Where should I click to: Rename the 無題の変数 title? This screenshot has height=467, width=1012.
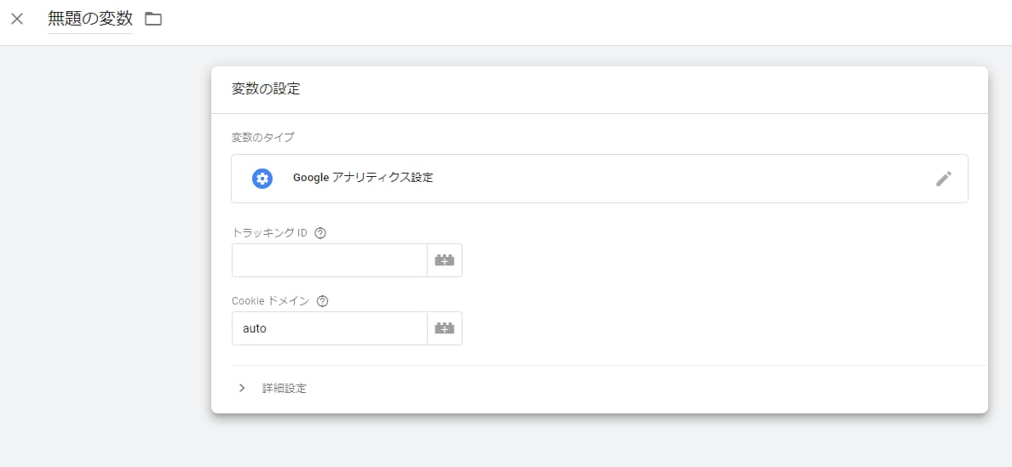tap(90, 19)
